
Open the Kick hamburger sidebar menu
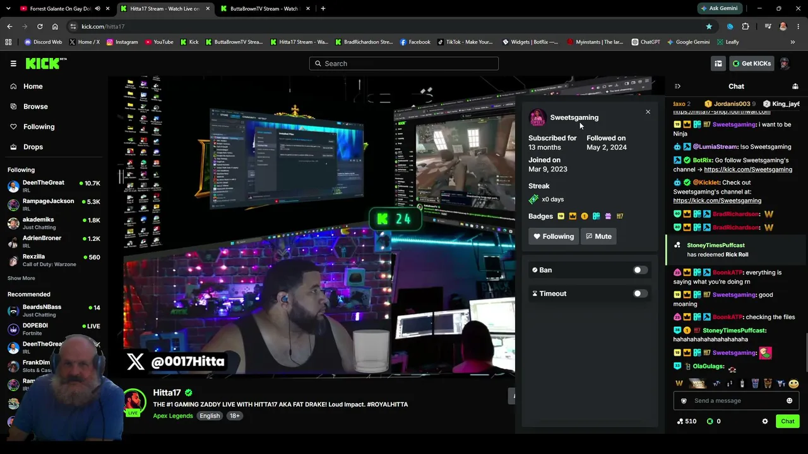pos(13,63)
